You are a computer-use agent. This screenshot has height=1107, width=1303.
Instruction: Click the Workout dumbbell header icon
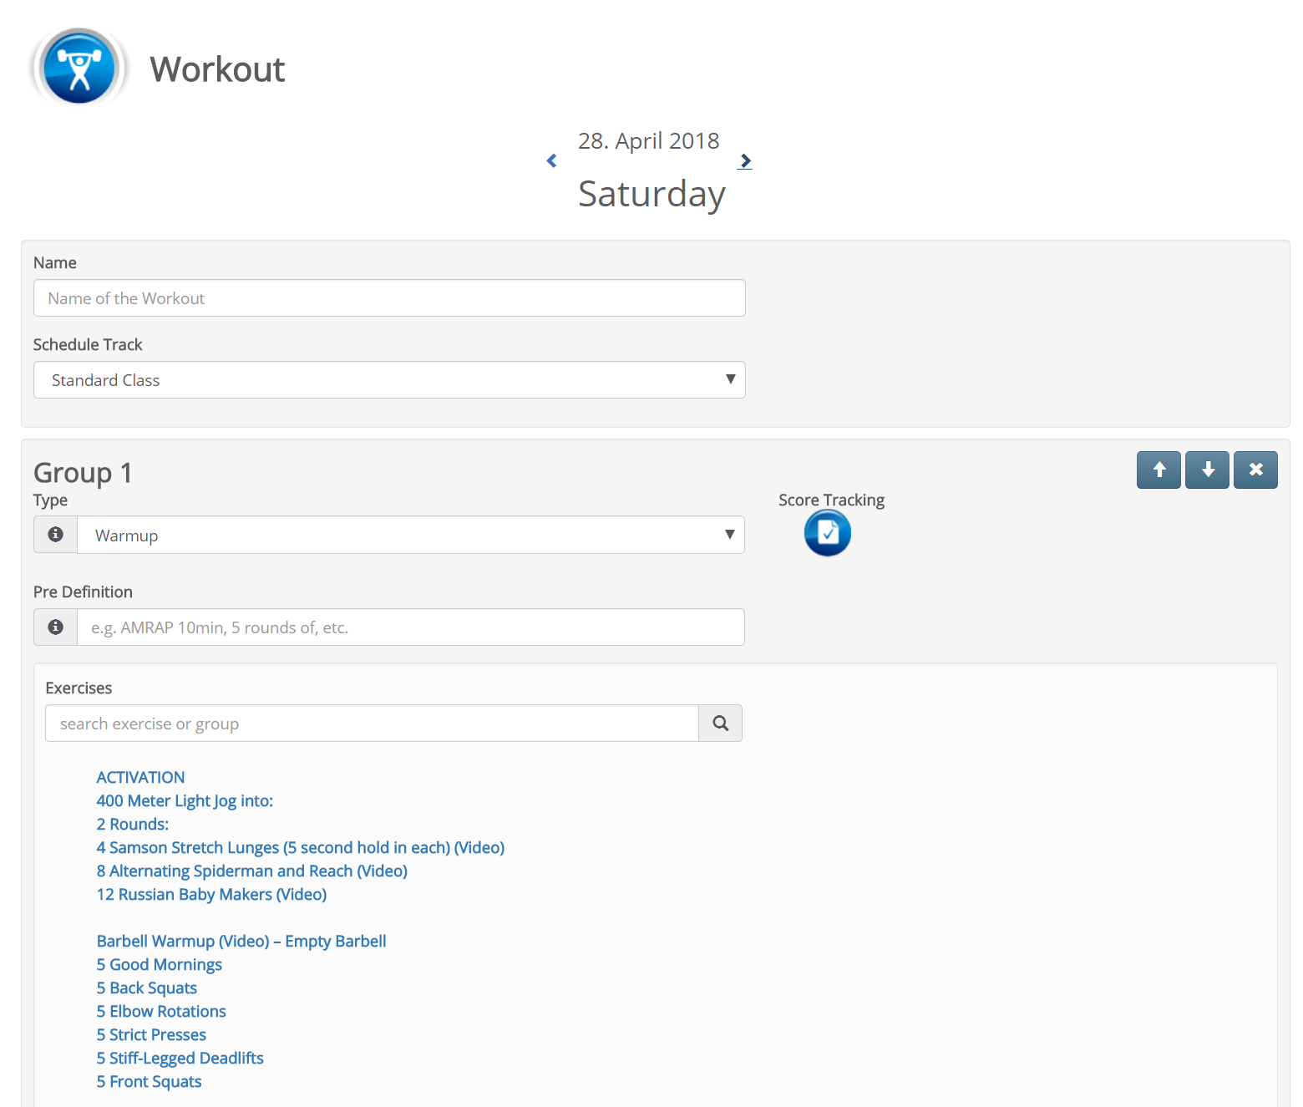[78, 67]
